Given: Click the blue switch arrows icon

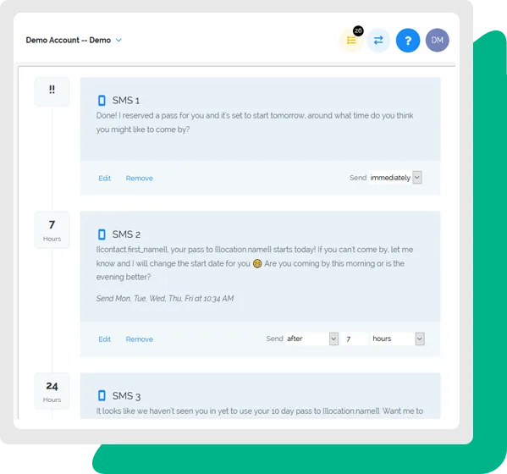Looking at the screenshot, I should pos(378,41).
